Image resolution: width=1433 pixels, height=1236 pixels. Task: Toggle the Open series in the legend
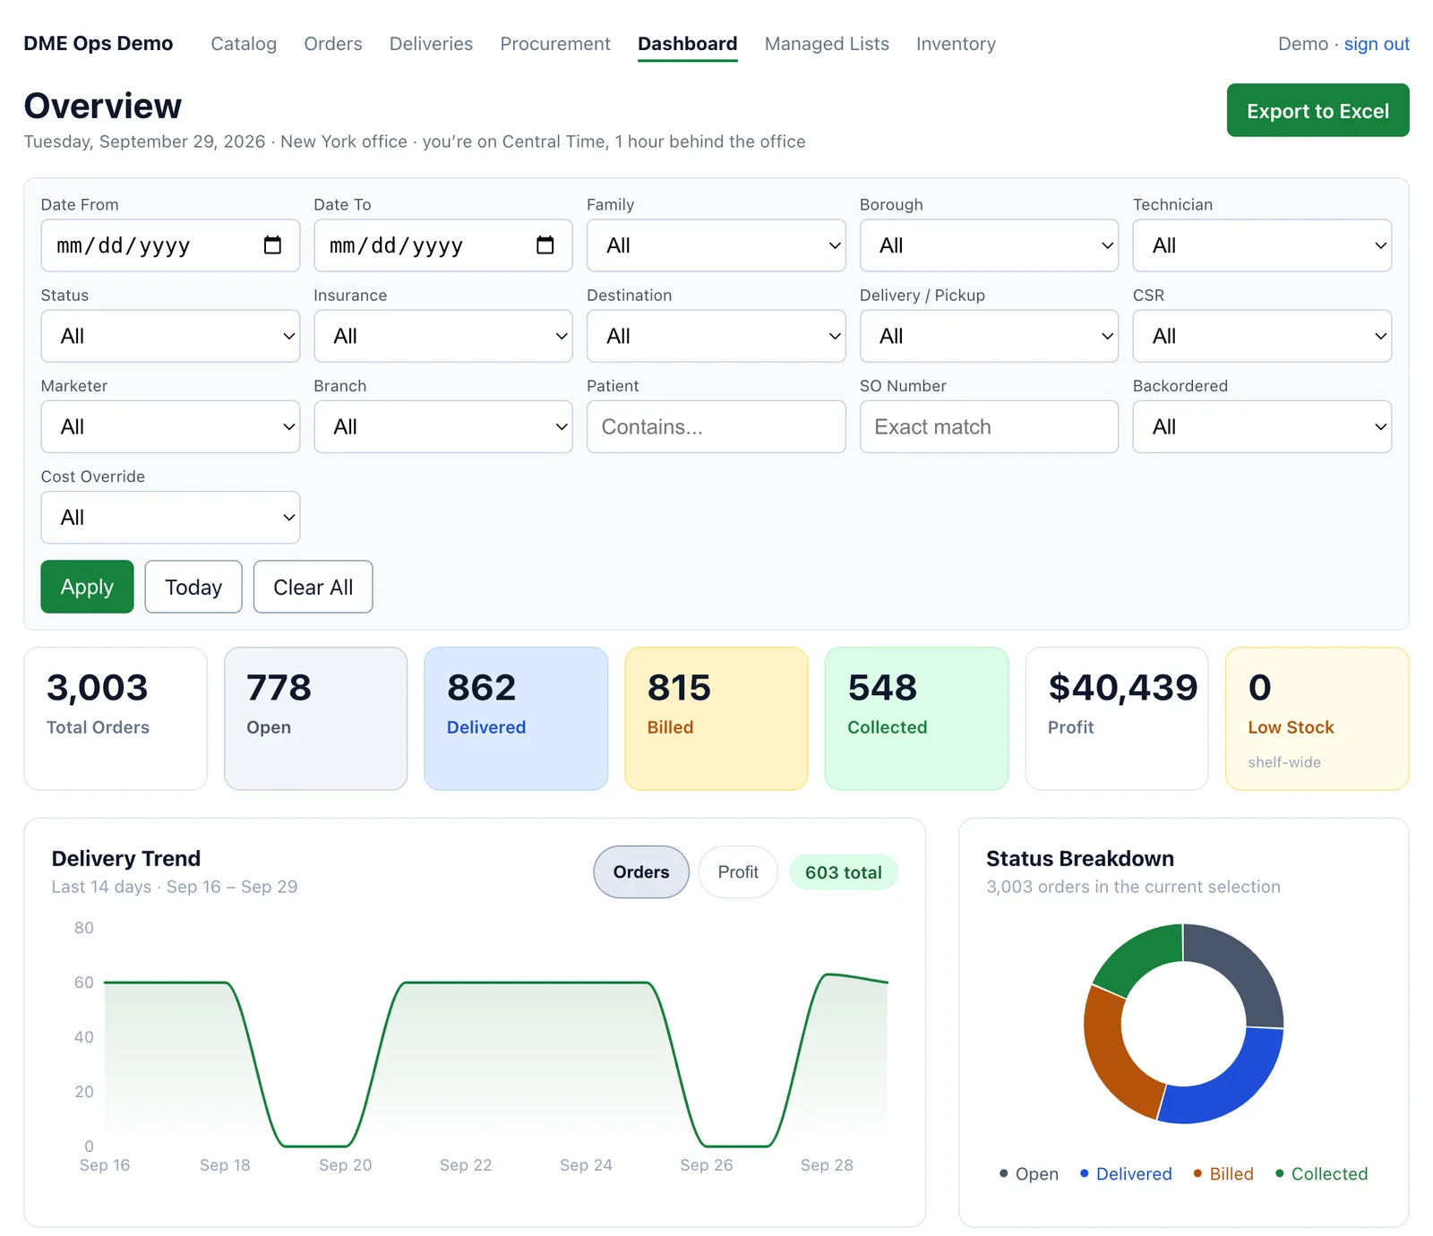point(1028,1174)
